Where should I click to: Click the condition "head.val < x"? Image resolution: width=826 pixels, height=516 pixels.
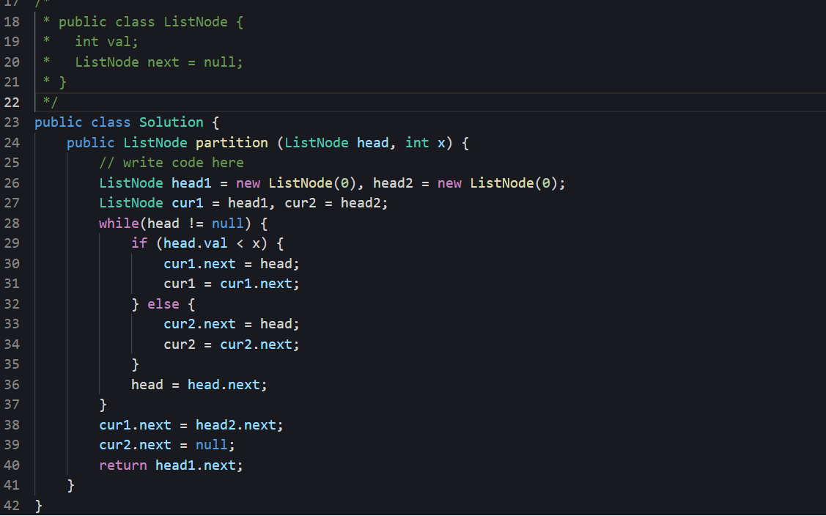212,243
